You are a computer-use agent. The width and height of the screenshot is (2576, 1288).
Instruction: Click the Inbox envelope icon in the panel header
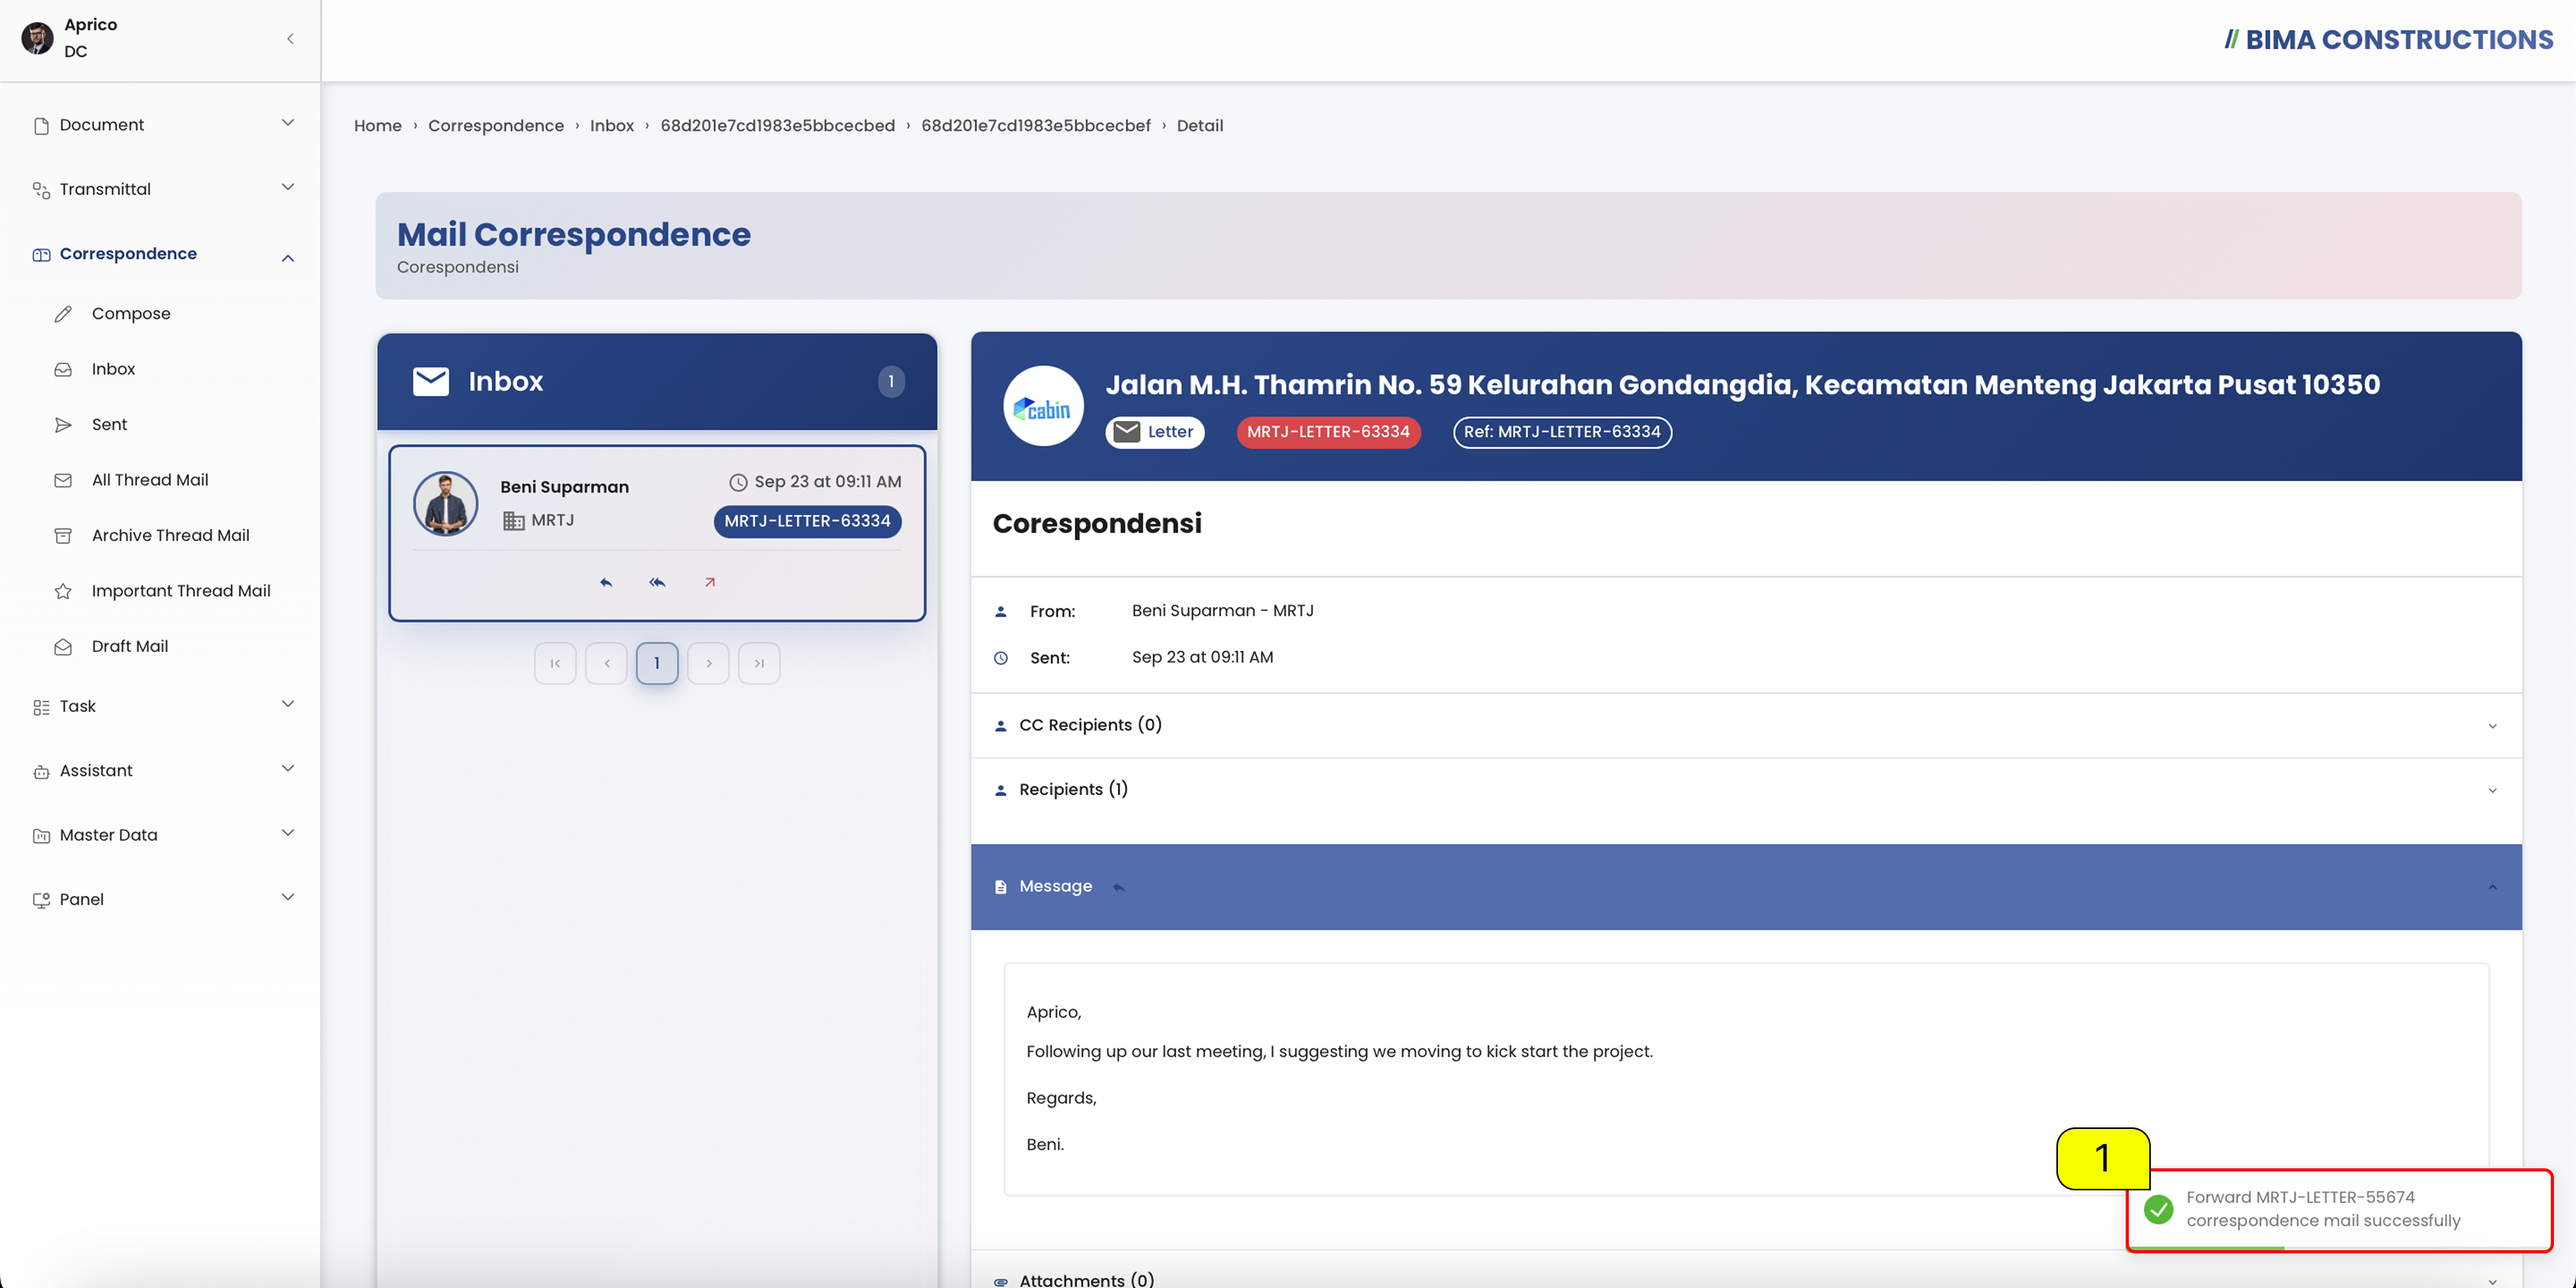[431, 381]
